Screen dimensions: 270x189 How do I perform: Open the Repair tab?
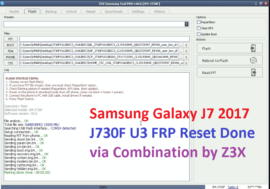(x=91, y=12)
